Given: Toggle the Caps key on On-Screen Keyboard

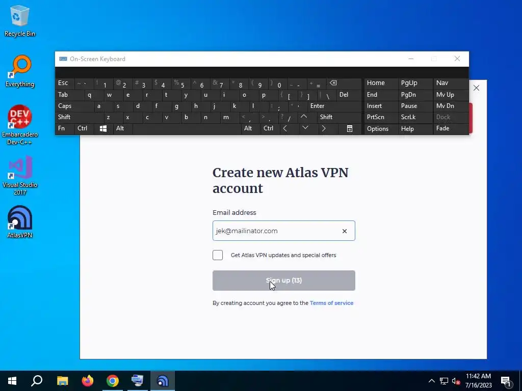Looking at the screenshot, I should pos(74,106).
